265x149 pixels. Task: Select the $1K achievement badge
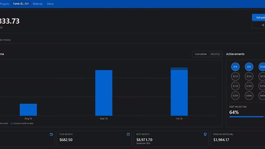coord(235,67)
